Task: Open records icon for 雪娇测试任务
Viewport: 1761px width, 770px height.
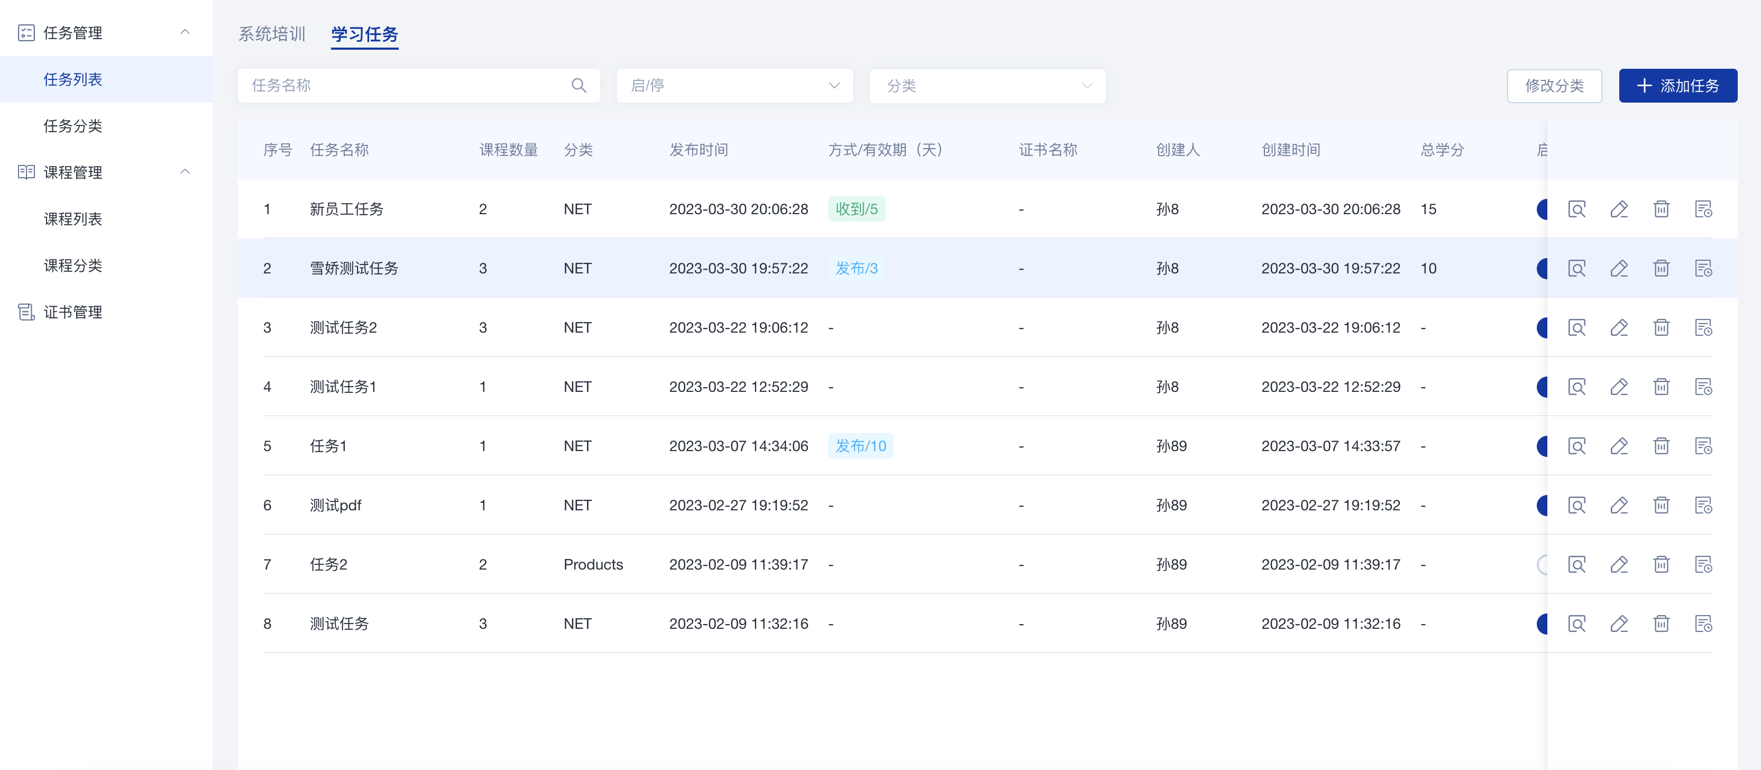Action: (1703, 268)
